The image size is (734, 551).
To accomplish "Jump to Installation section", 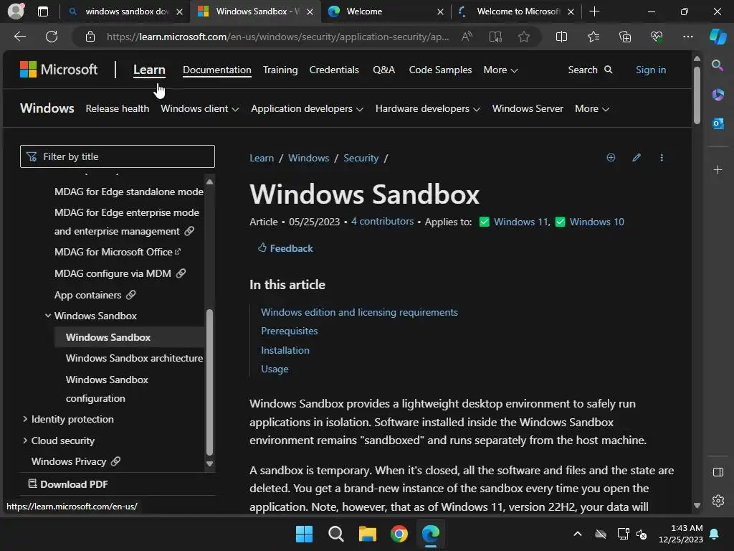I will click(285, 350).
